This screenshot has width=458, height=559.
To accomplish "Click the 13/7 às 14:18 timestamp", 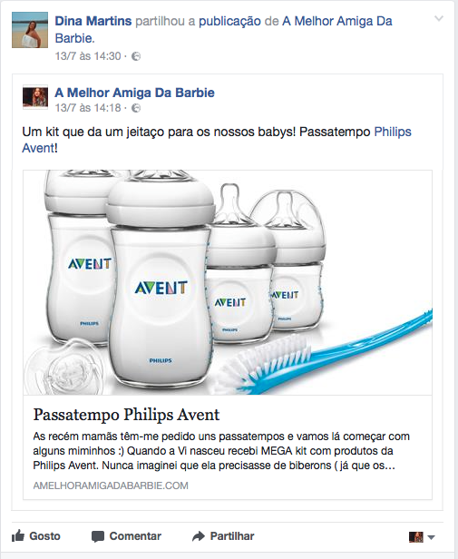I will pos(88,108).
